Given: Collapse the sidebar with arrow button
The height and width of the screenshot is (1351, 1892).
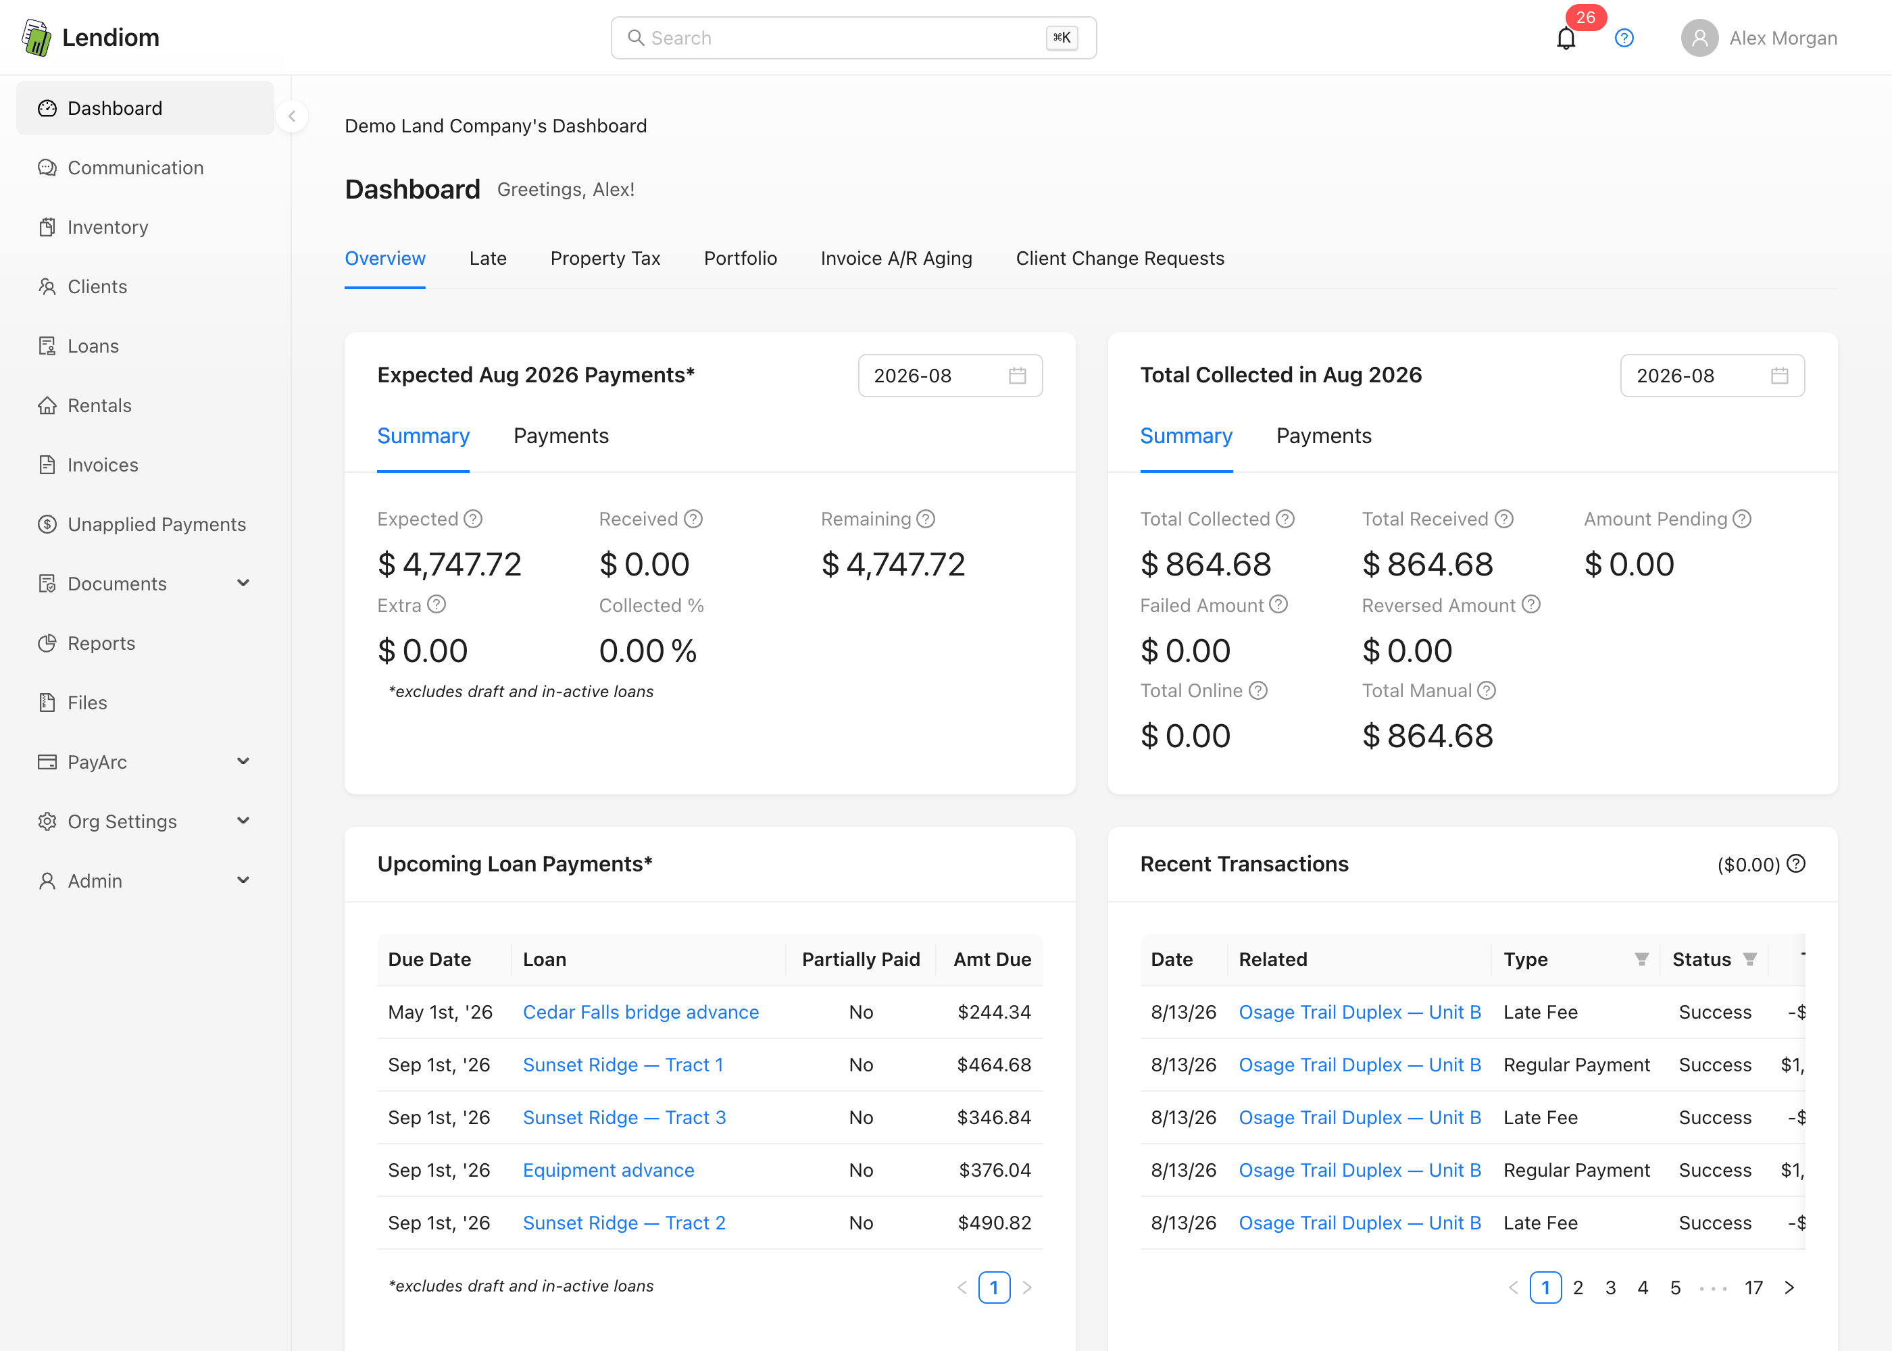Looking at the screenshot, I should [x=292, y=116].
